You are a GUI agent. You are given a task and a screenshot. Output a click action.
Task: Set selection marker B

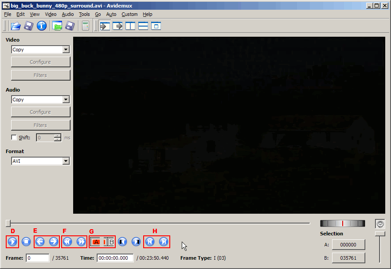109,242
